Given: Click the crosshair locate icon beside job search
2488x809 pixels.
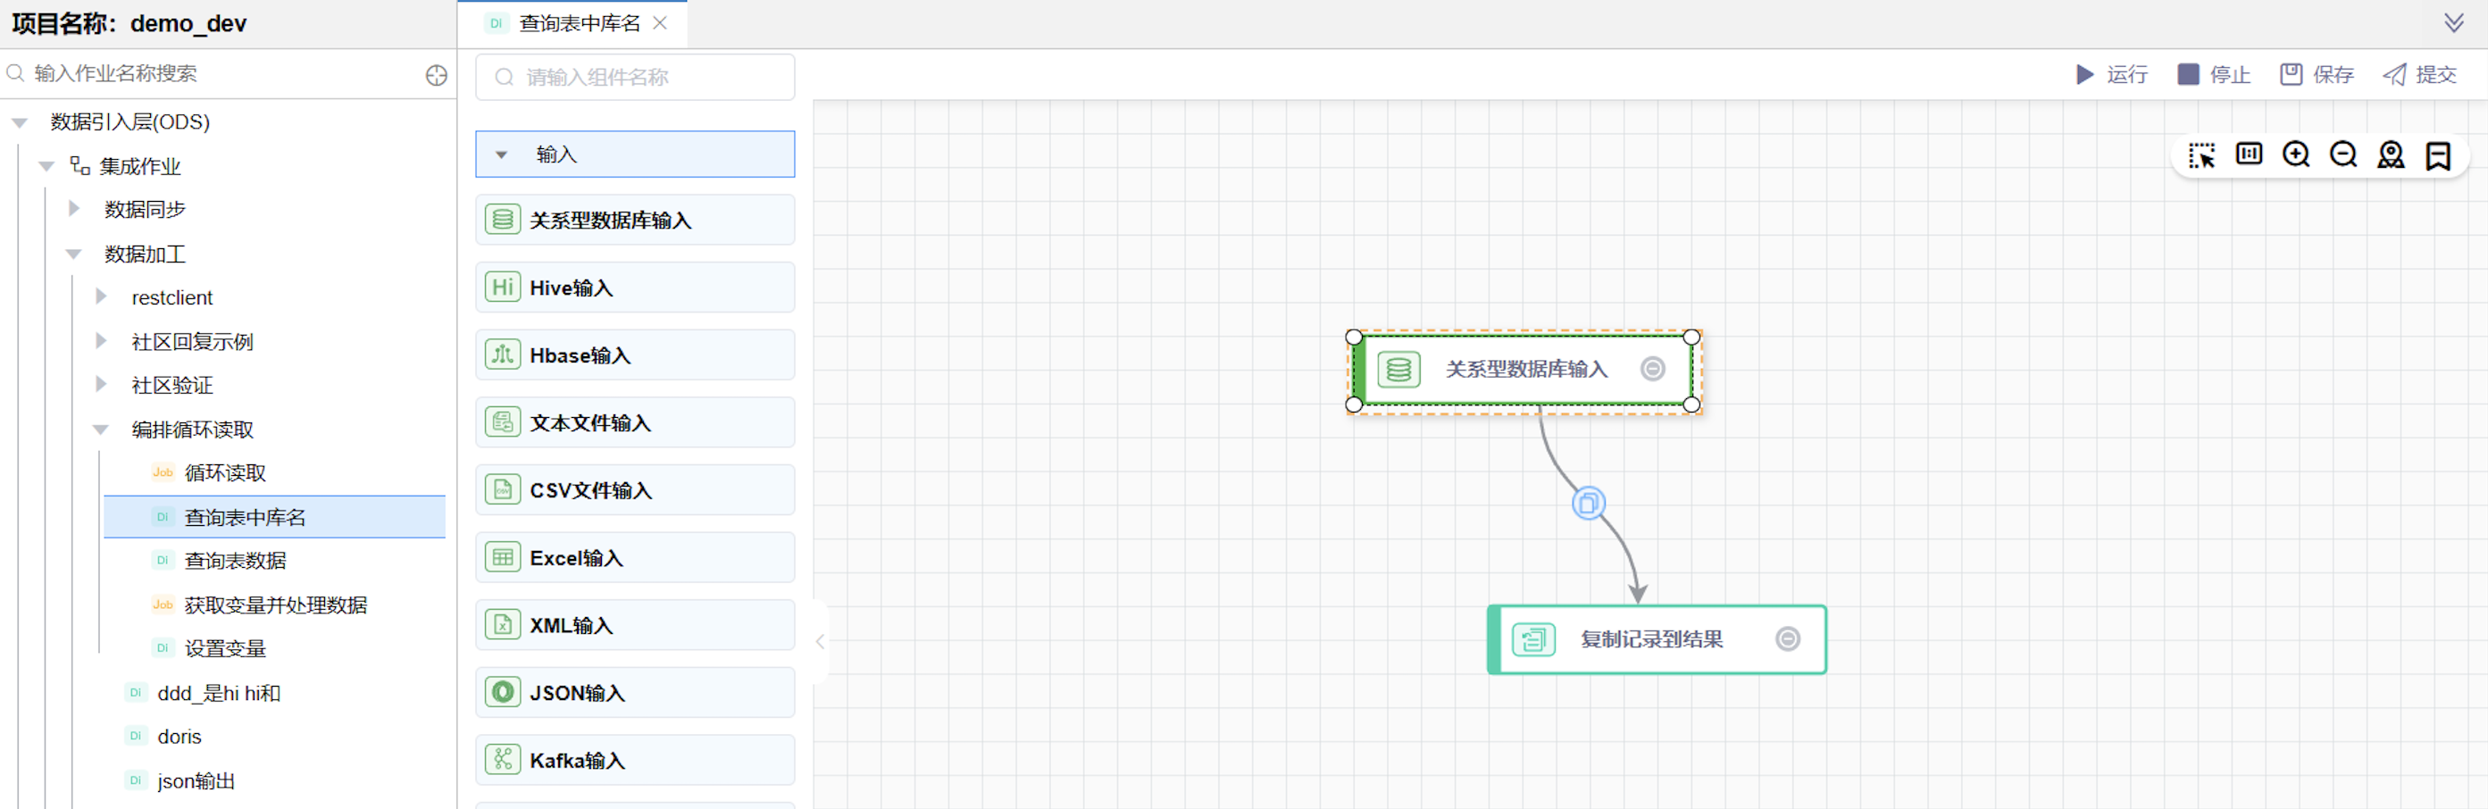Looking at the screenshot, I should click(437, 75).
